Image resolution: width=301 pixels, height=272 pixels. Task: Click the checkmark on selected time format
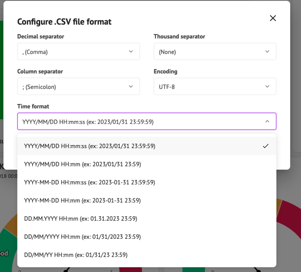click(x=266, y=146)
